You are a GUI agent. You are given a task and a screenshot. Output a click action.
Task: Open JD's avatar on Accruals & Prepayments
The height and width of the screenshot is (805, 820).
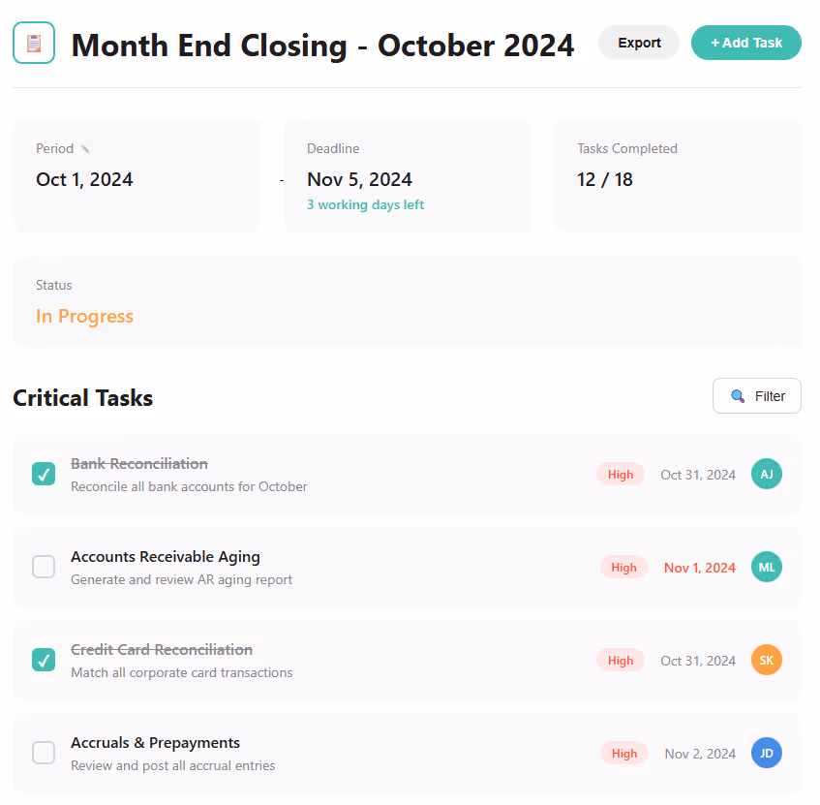pos(766,753)
